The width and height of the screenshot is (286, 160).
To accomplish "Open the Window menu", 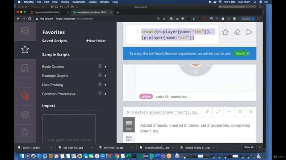I will (x=104, y=2).
